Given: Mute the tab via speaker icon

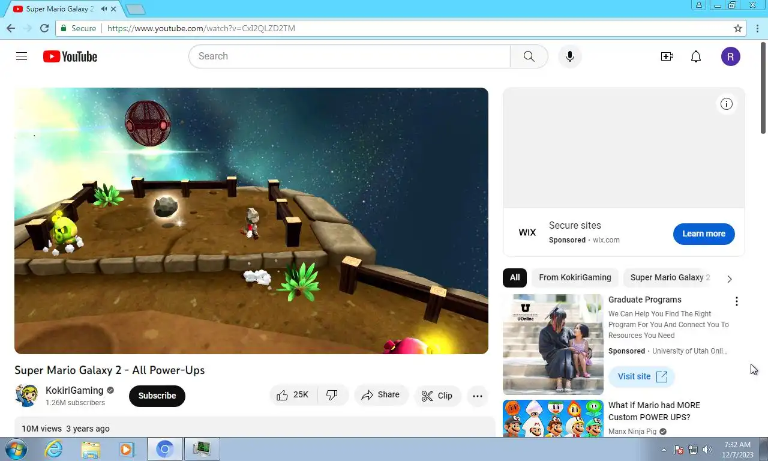Looking at the screenshot, I should 104,9.
